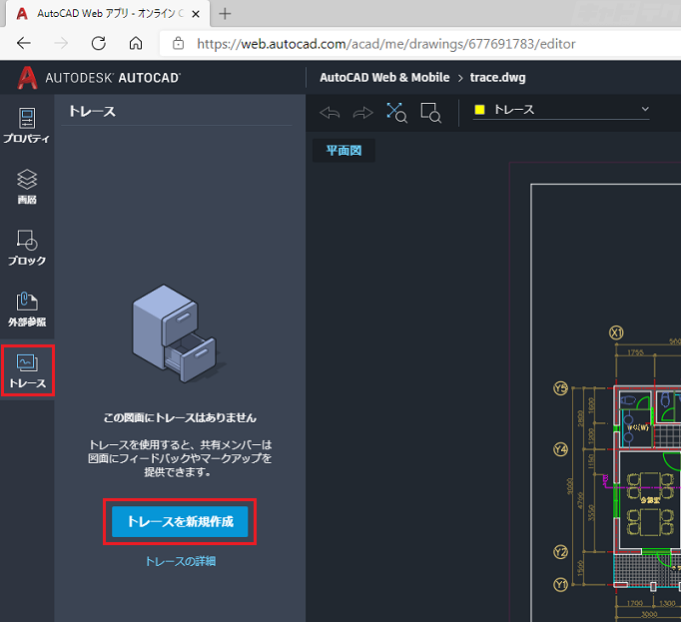
Task: Go forward in the browser
Action: pyautogui.click(x=61, y=43)
